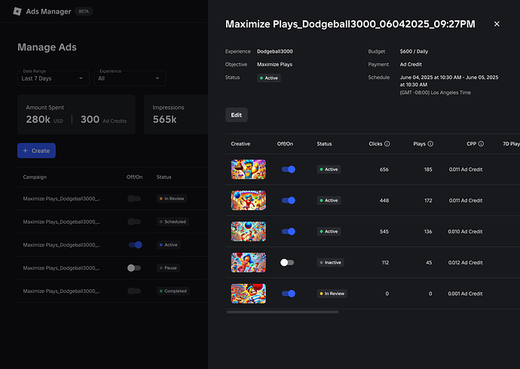The image size is (520, 369).
Task: Turn on the Inactive creative toggle
Action: click(287, 263)
